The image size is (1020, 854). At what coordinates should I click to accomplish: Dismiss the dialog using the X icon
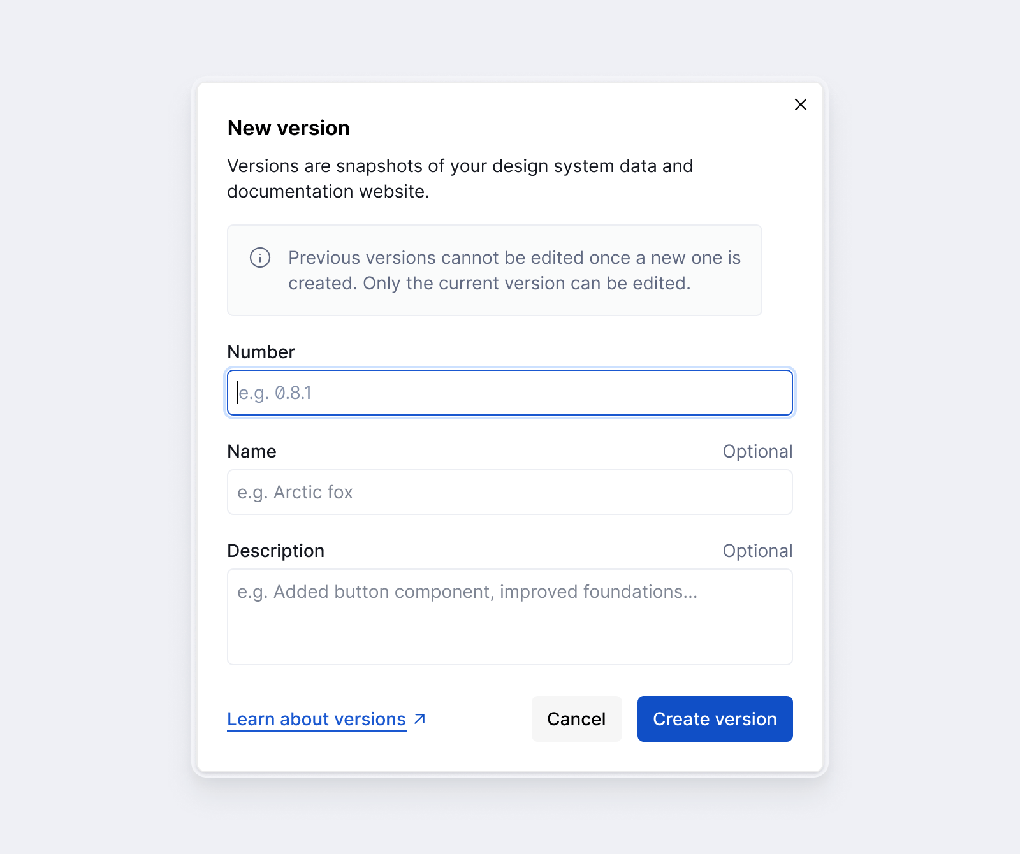pyautogui.click(x=800, y=105)
